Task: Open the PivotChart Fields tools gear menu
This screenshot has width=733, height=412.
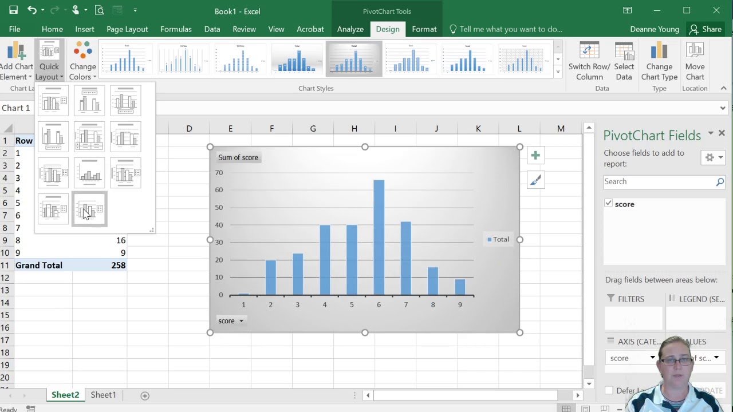Action: pos(713,157)
